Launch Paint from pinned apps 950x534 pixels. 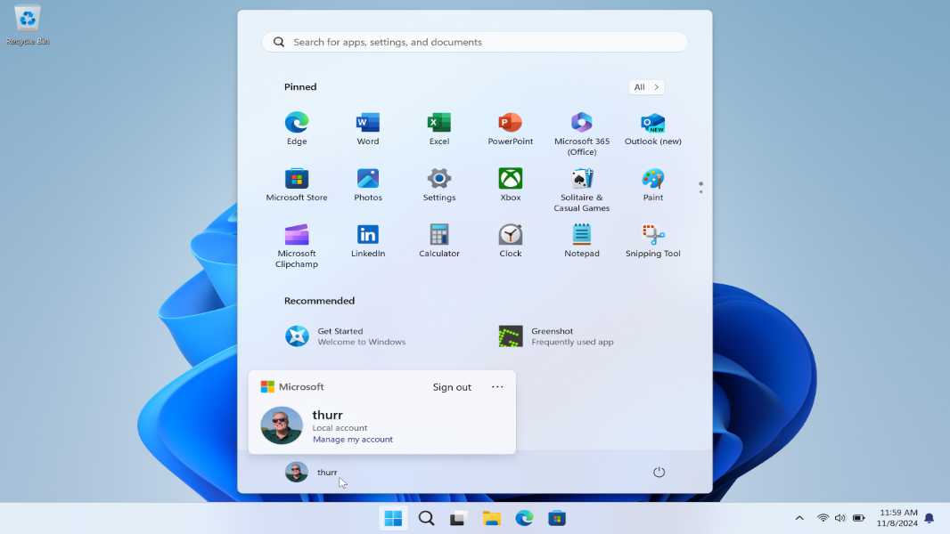coord(652,185)
